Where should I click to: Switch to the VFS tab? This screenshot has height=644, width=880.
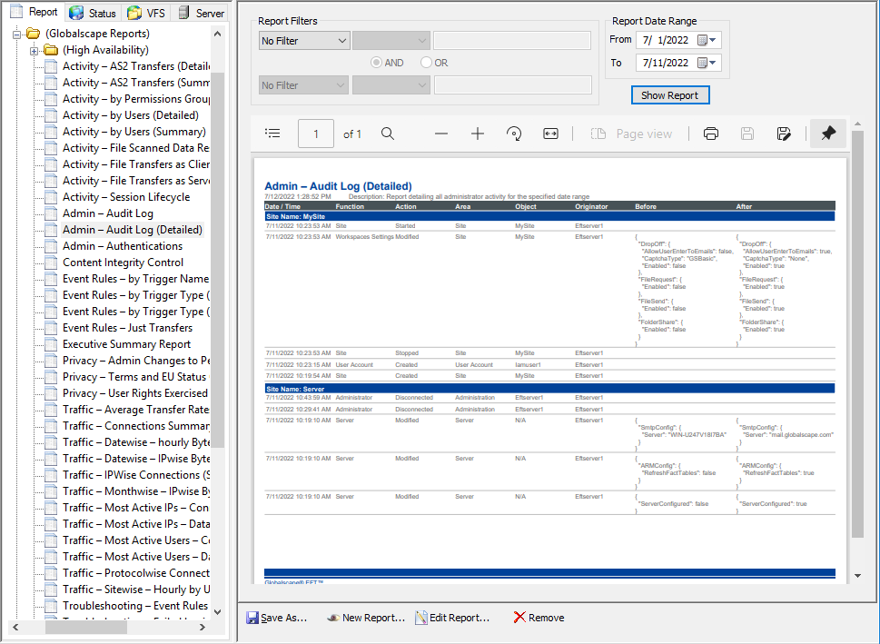pos(146,13)
